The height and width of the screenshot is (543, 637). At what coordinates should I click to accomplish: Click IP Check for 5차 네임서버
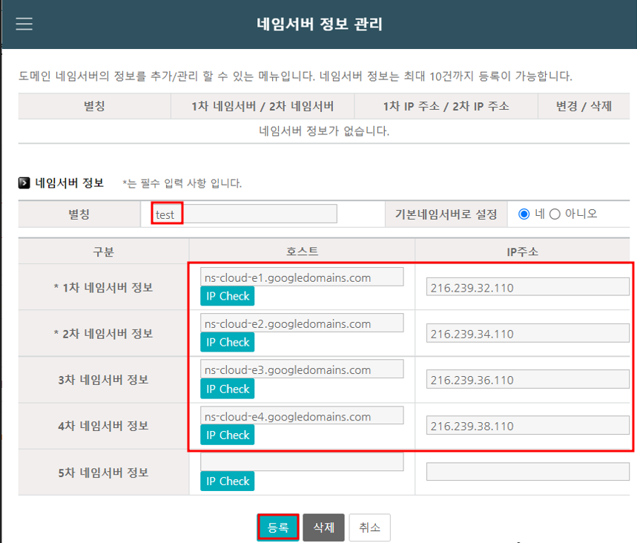[228, 481]
